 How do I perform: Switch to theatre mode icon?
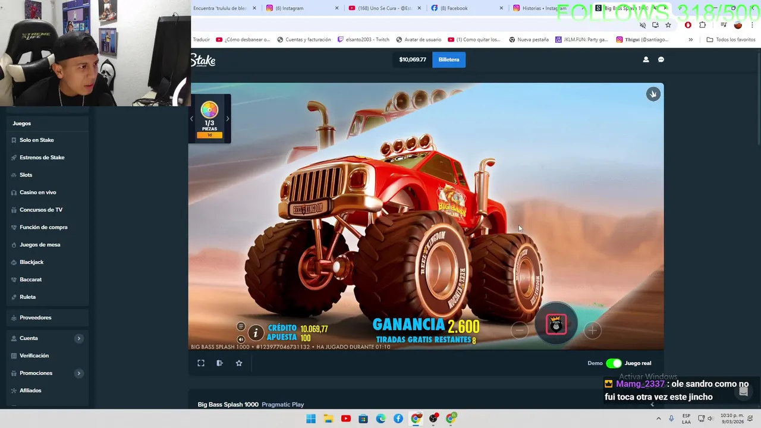(220, 363)
